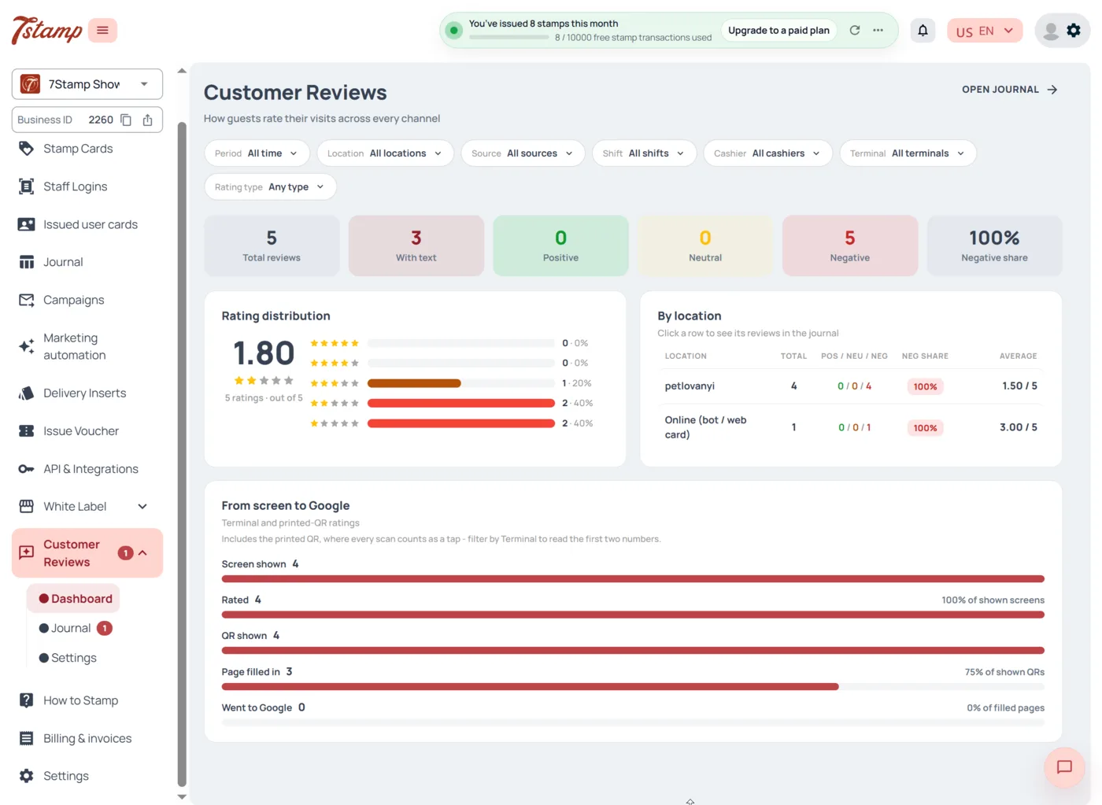This screenshot has height=805, width=1102.
Task: Open the Terminal All terminals filter
Action: (908, 153)
